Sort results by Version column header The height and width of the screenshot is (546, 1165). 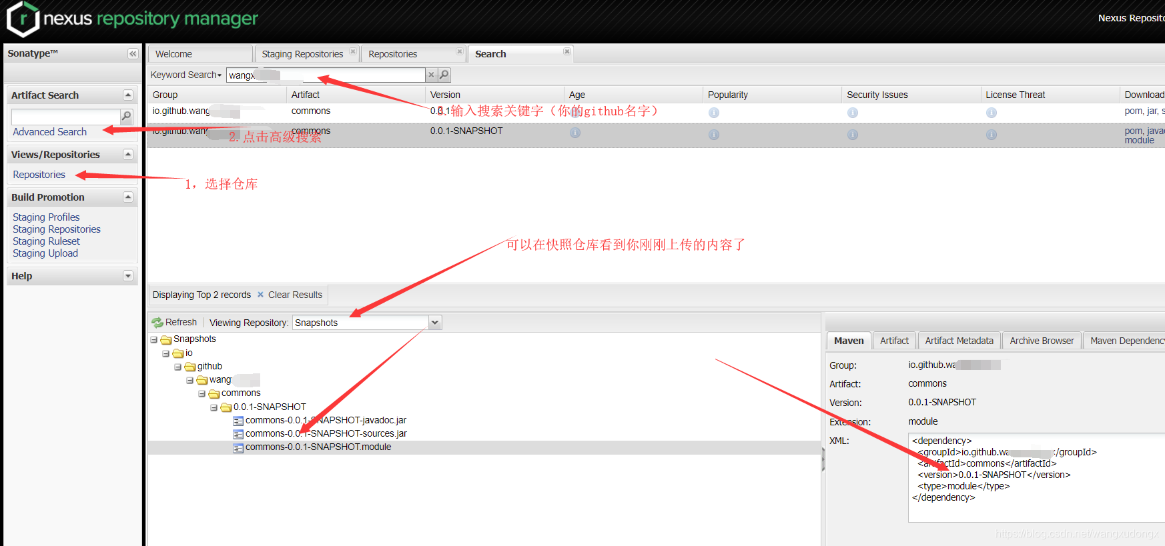pos(494,95)
